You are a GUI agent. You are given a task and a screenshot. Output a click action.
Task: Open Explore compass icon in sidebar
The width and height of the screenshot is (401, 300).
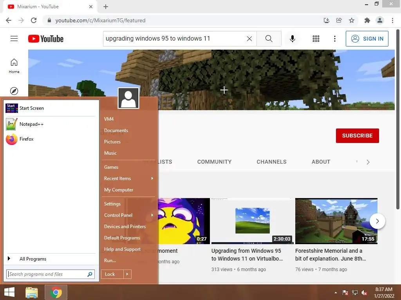tap(14, 91)
